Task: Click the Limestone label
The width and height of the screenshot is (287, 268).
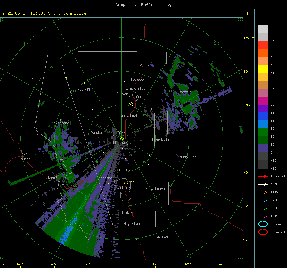Action: (60, 123)
